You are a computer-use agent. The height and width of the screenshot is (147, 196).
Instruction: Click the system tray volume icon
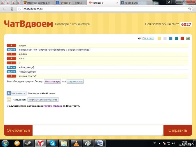173,143
